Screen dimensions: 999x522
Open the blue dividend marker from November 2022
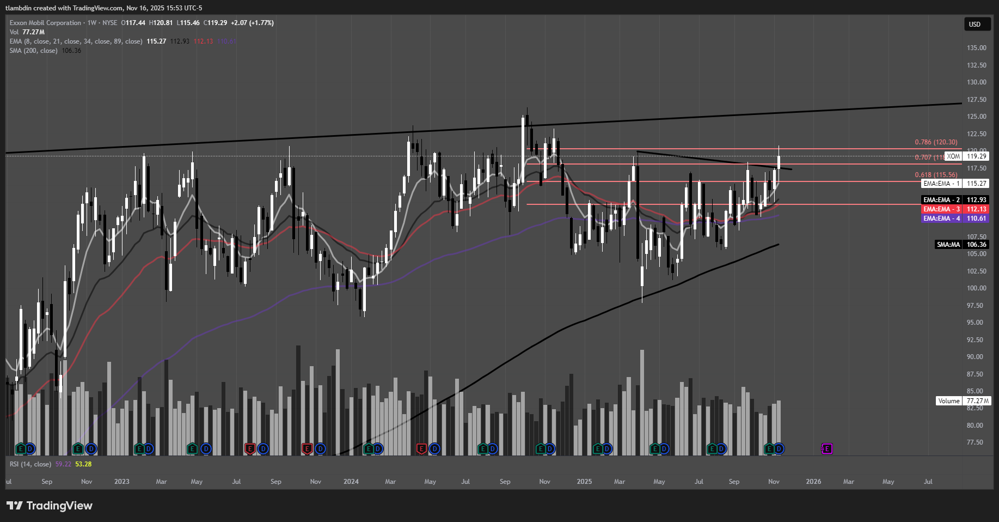click(x=91, y=449)
